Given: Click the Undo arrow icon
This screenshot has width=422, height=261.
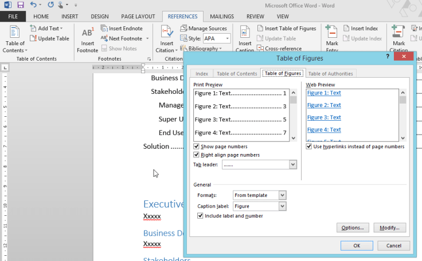Looking at the screenshot, I should [x=34, y=5].
